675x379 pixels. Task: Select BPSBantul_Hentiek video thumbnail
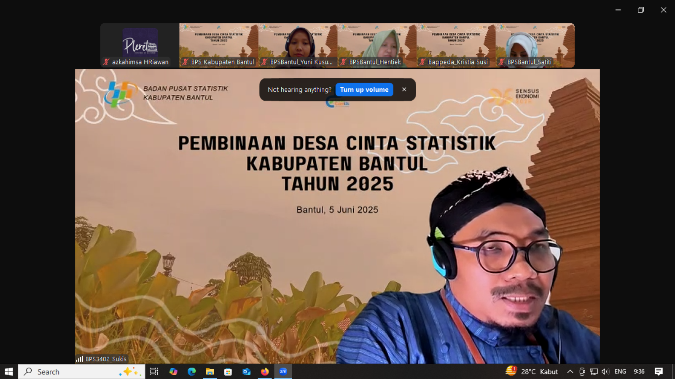(377, 45)
